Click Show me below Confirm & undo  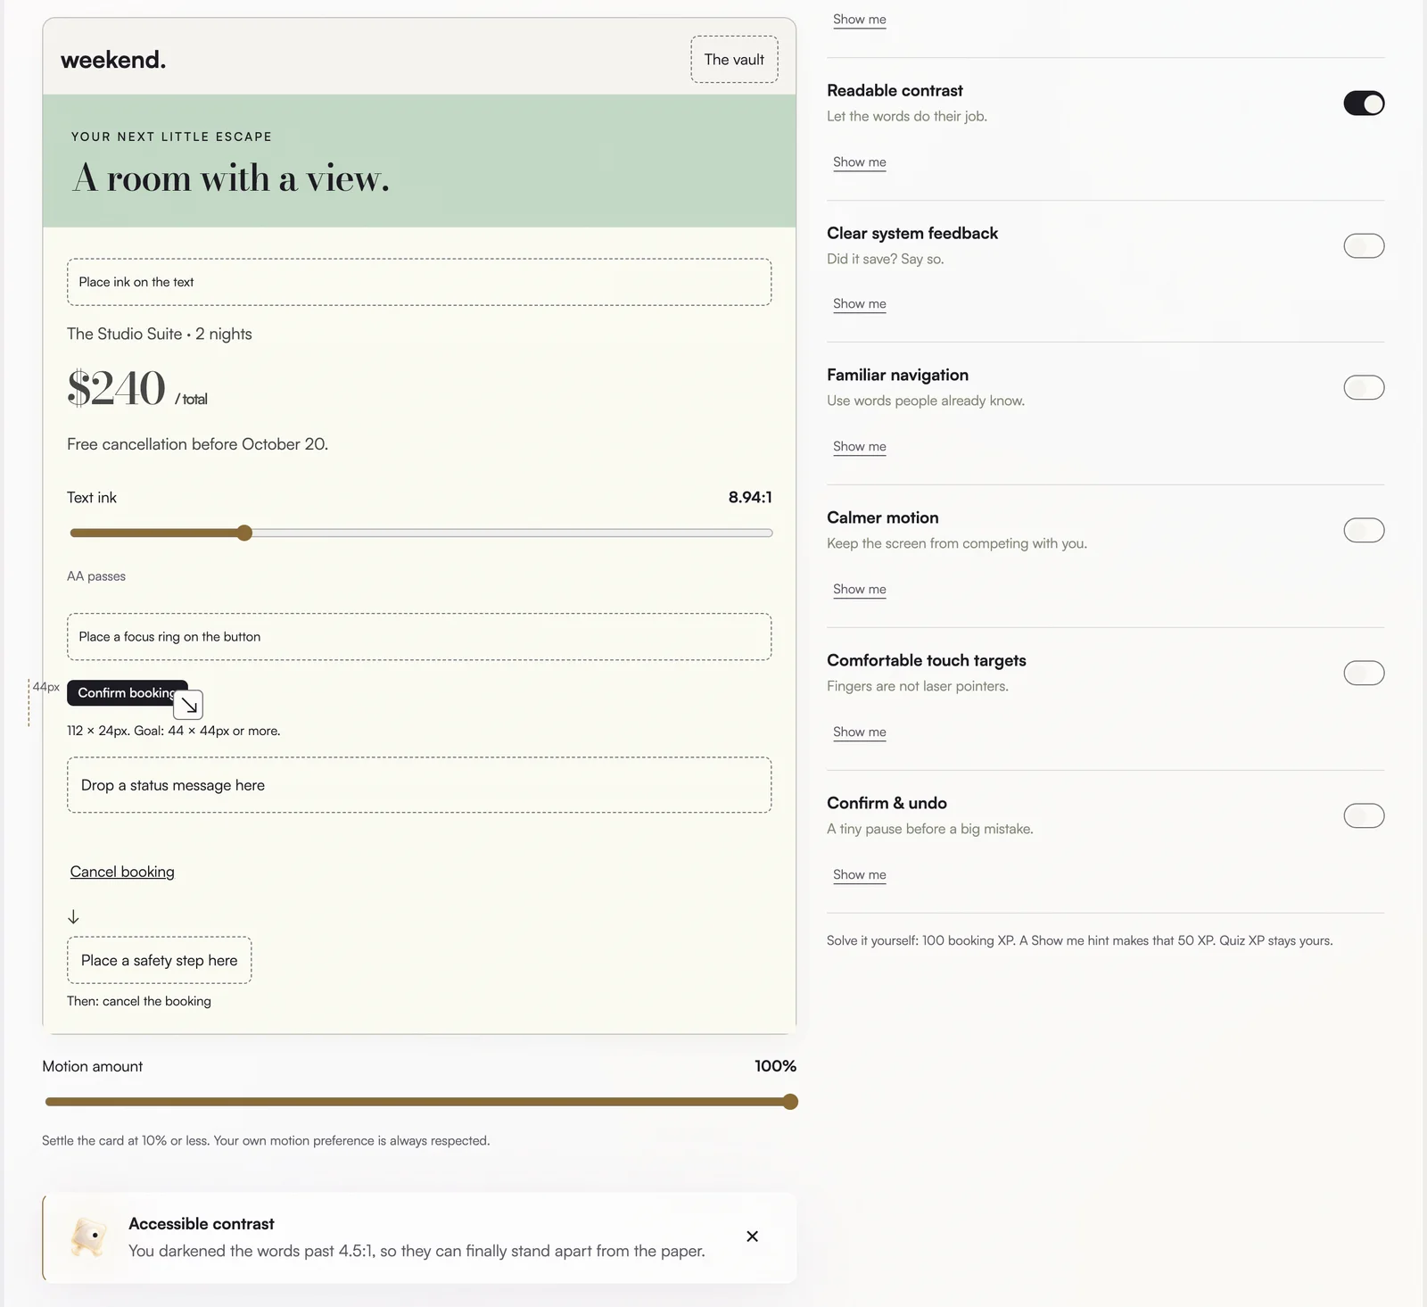tap(860, 874)
